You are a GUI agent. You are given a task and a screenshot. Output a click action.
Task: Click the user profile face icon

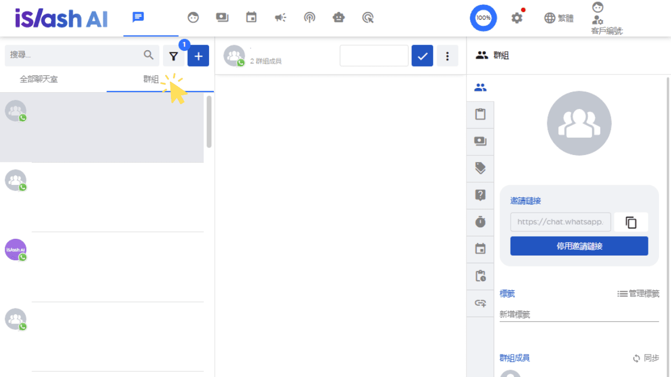pos(597,7)
